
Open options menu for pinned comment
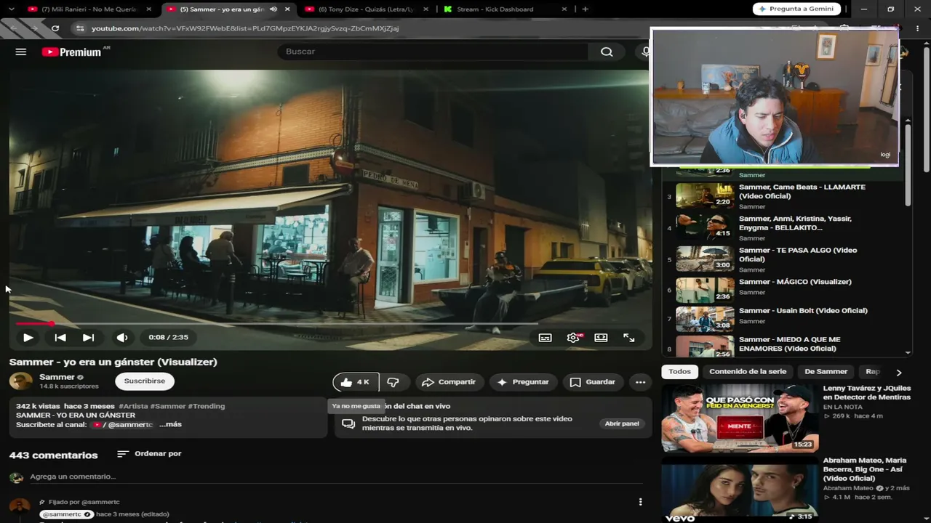coord(640,502)
